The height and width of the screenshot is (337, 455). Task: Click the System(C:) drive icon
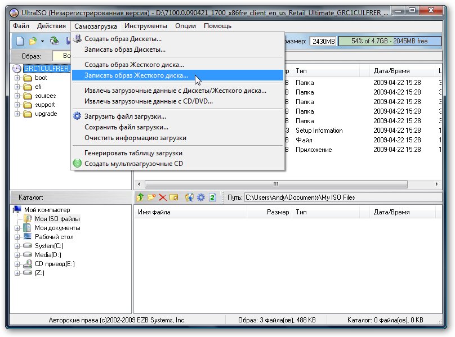(x=28, y=246)
